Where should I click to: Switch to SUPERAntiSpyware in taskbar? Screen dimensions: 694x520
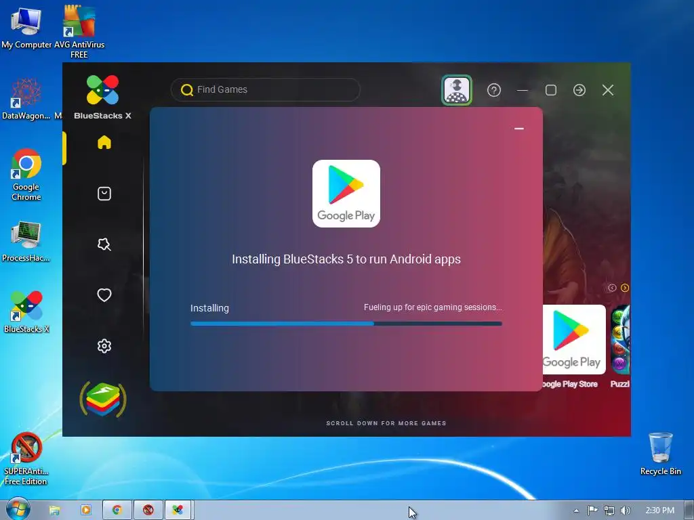148,511
